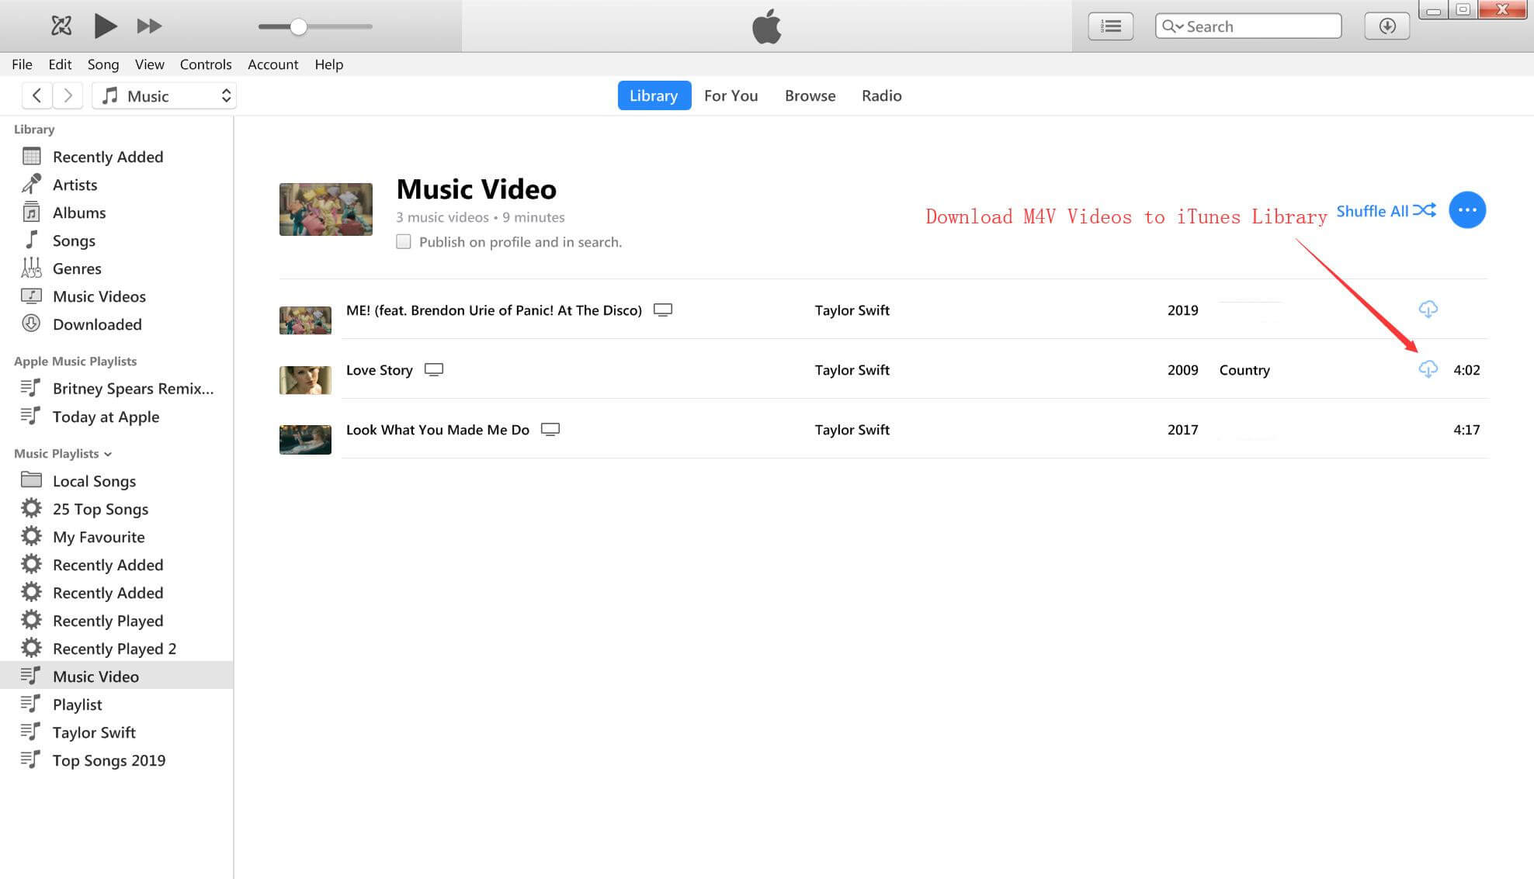Click the three-dot more options icon

pos(1467,209)
